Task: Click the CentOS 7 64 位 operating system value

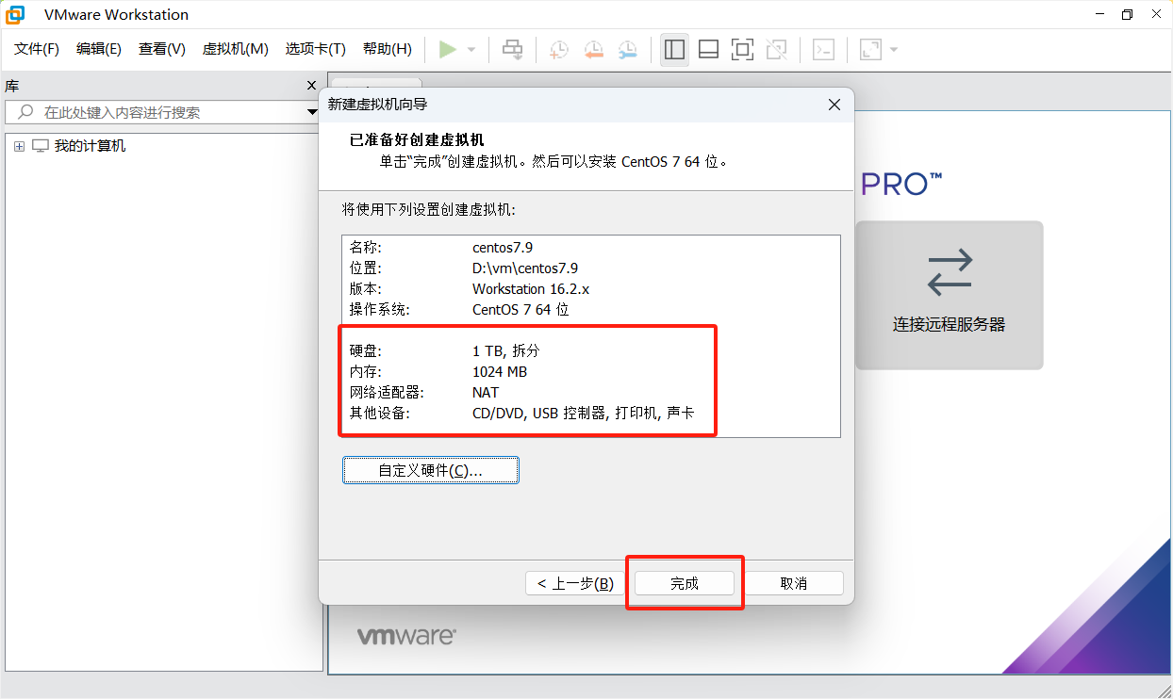Action: coord(520,309)
